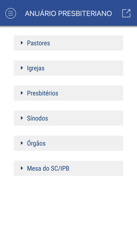Screen dimensions: 137x243
Task: Click the ANUÁRIO PRESBITERIANO header title
Action: (x=68, y=14)
